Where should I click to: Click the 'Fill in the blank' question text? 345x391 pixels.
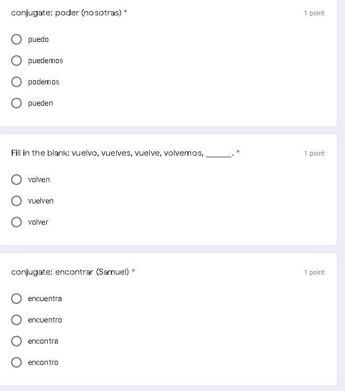coord(107,153)
